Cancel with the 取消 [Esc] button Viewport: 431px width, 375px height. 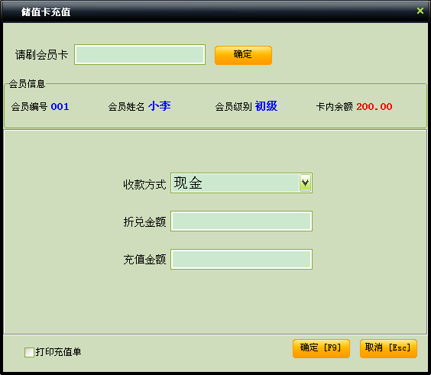point(388,348)
